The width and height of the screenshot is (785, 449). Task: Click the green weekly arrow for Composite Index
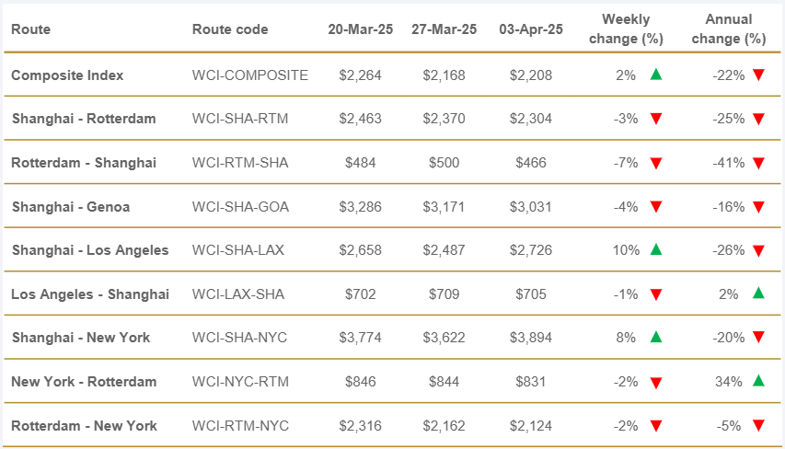pyautogui.click(x=655, y=75)
